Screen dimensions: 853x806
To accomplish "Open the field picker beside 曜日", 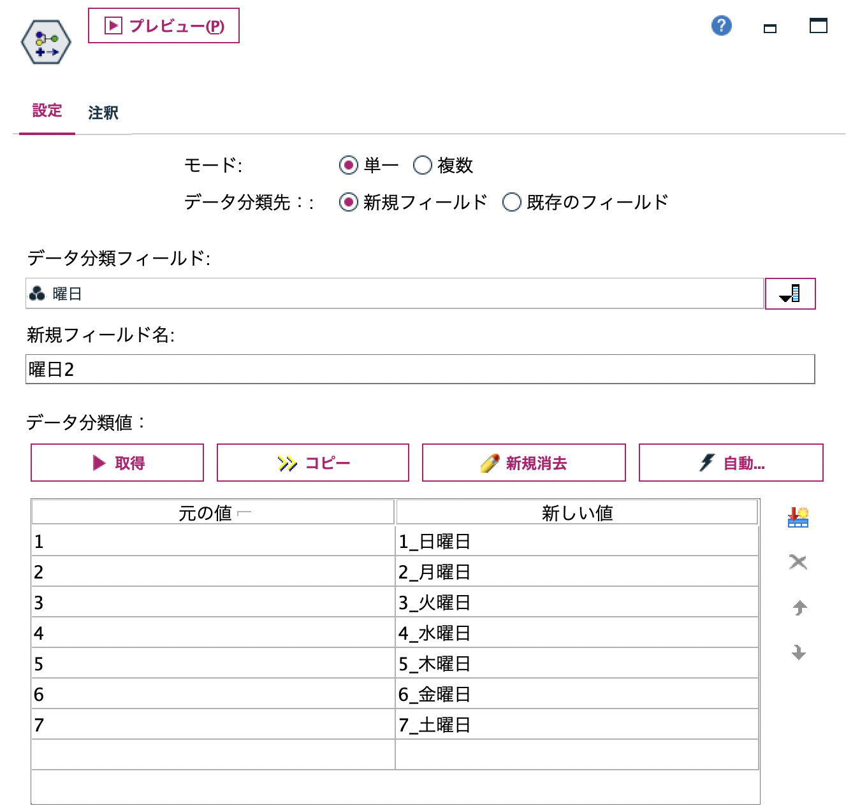I will click(791, 294).
